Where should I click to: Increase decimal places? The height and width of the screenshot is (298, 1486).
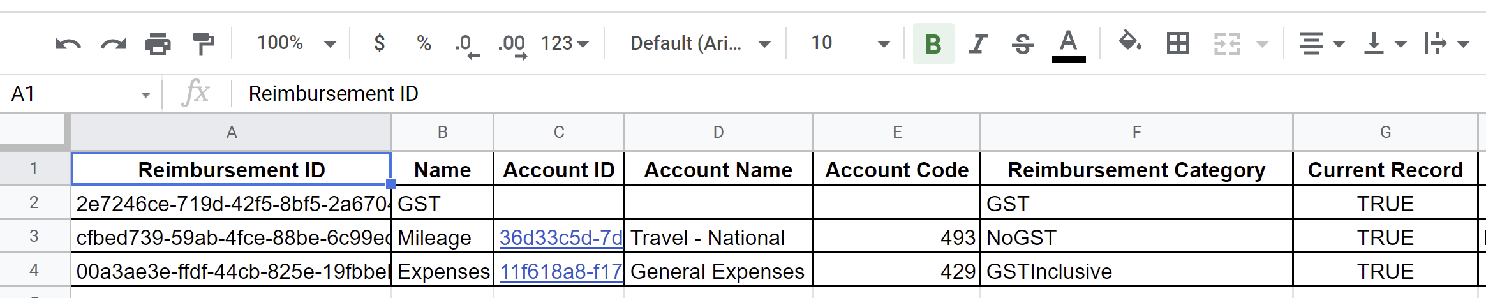[x=512, y=45]
